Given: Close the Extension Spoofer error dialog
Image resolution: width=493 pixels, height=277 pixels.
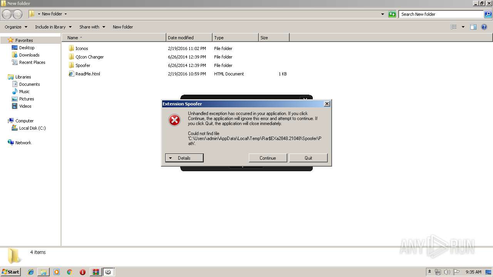Looking at the screenshot, I should coord(327,104).
